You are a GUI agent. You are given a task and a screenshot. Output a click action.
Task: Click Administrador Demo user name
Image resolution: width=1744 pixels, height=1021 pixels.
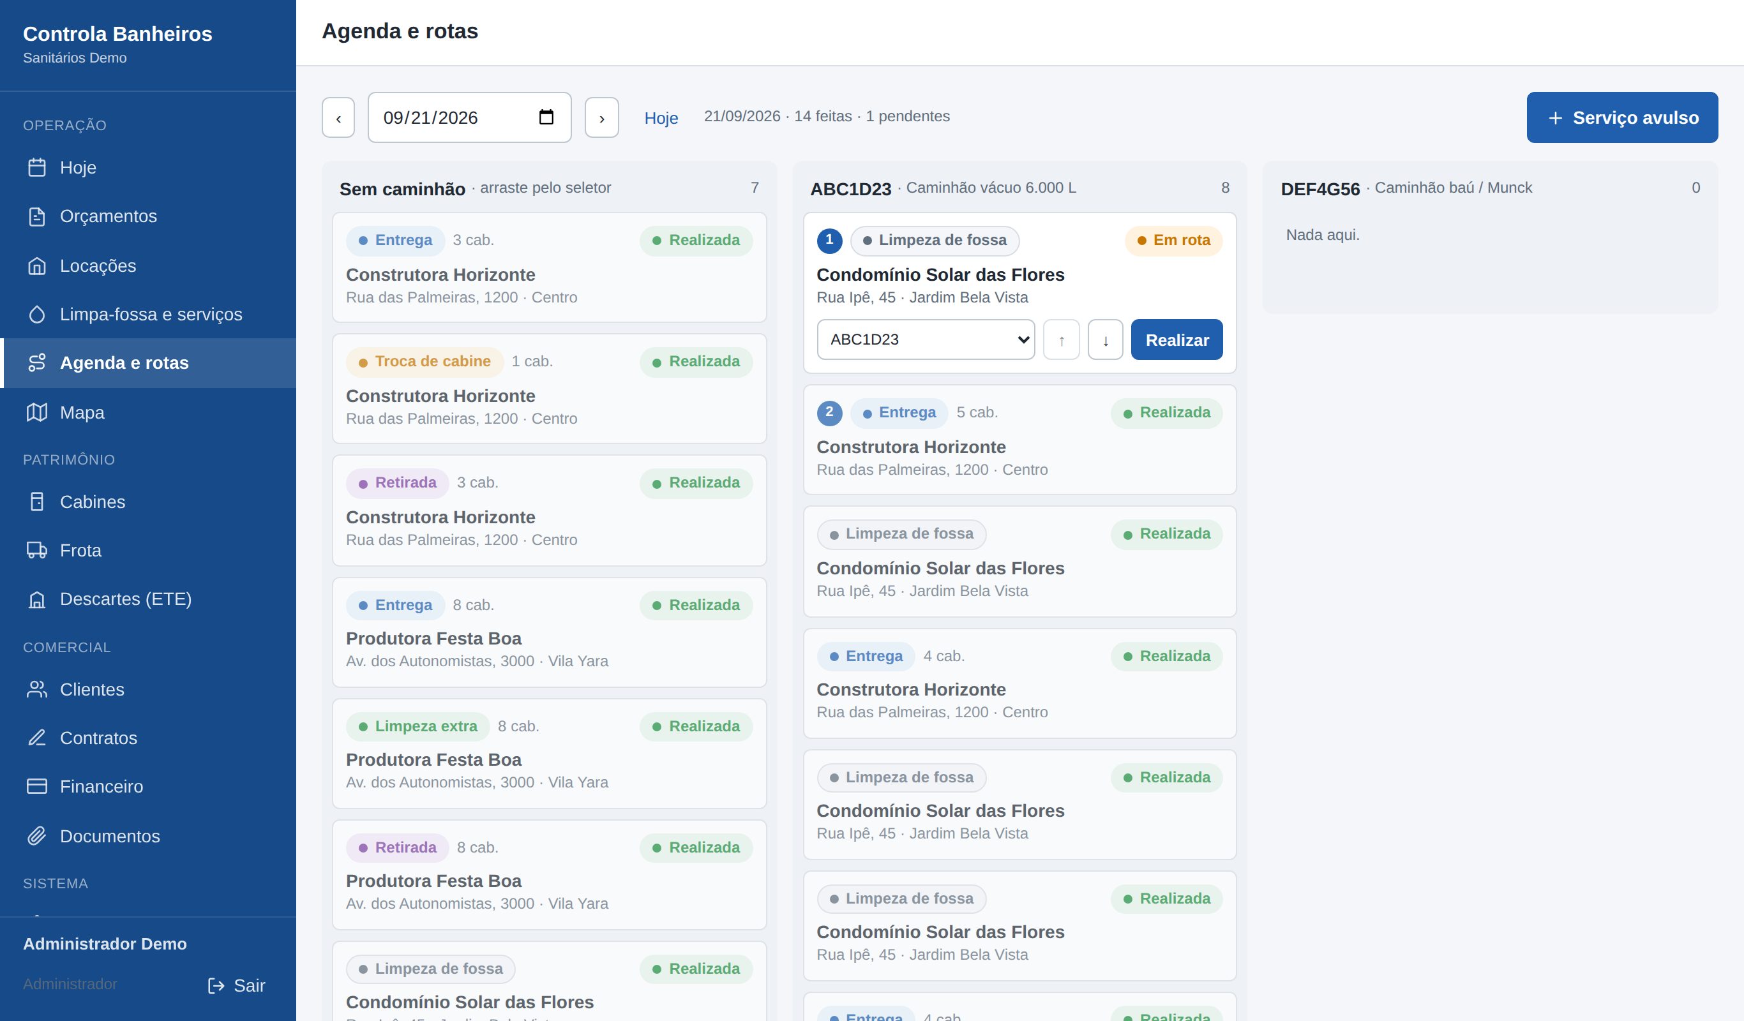[105, 944]
